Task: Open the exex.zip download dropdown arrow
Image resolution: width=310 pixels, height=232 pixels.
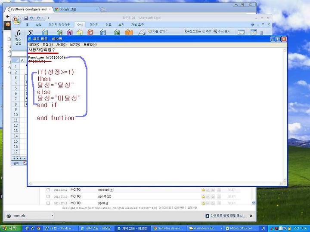Action: coord(52,216)
